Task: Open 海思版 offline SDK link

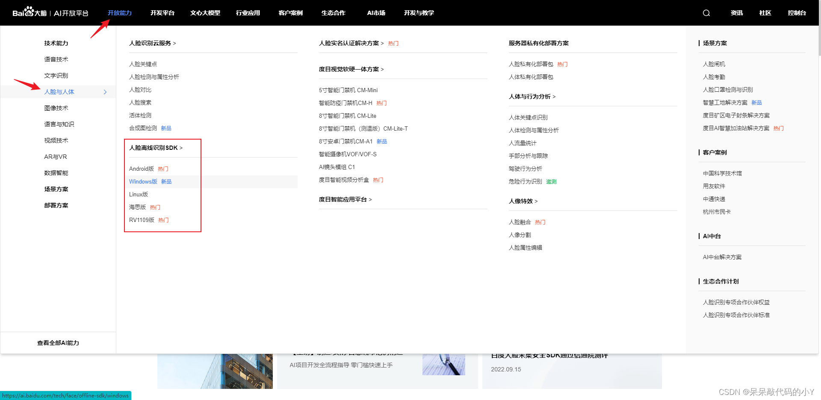Action: (137, 207)
